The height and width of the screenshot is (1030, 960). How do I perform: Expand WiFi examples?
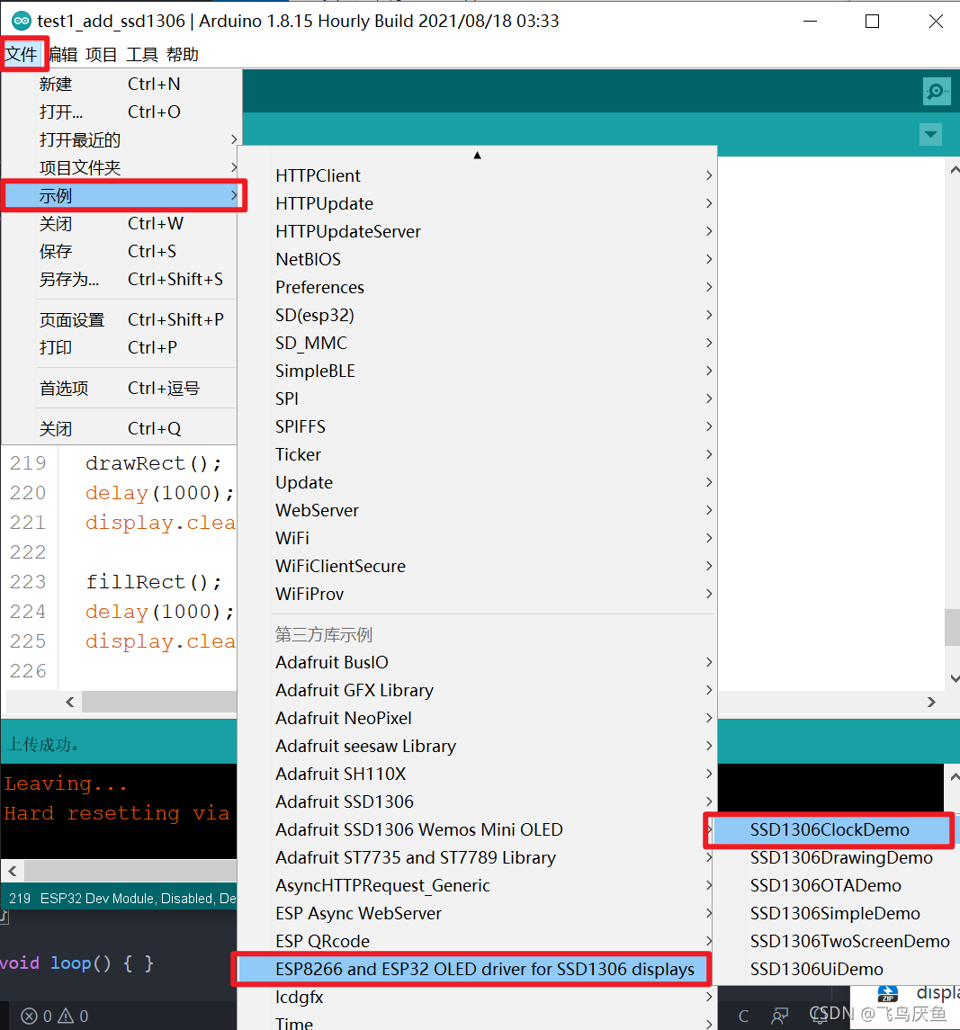(x=477, y=538)
